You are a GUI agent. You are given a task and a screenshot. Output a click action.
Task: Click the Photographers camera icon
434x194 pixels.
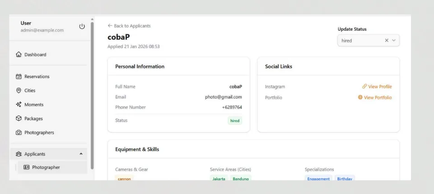pos(19,132)
